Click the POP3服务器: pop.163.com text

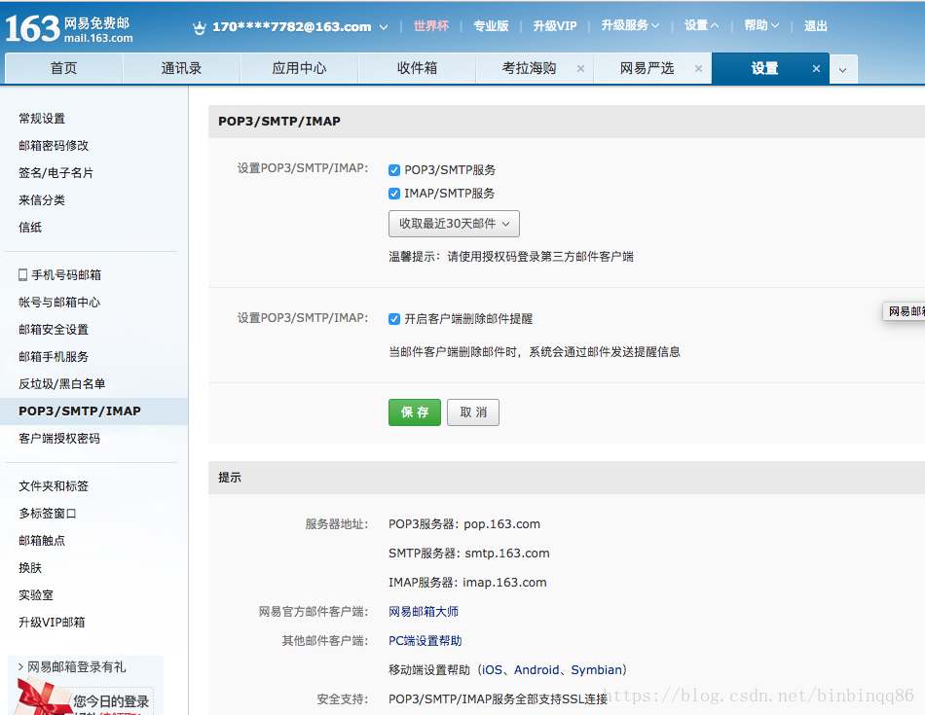(x=464, y=524)
